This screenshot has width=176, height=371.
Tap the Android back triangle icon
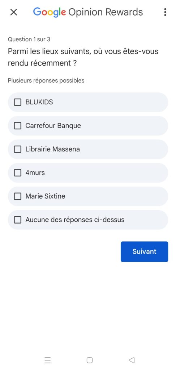(132, 360)
